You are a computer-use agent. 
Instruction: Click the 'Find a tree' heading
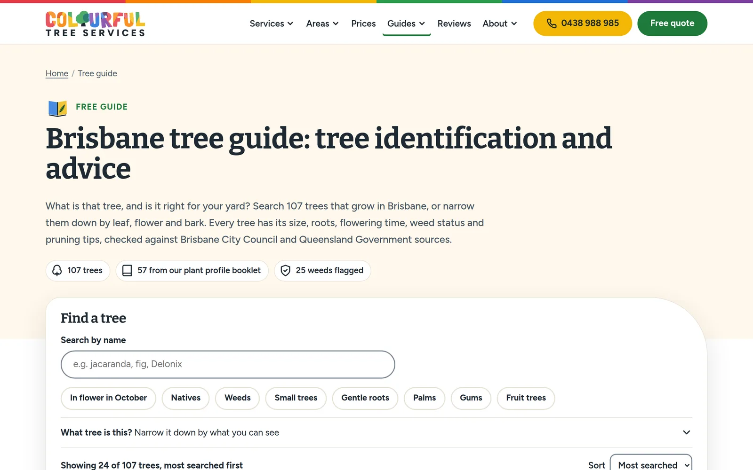93,318
